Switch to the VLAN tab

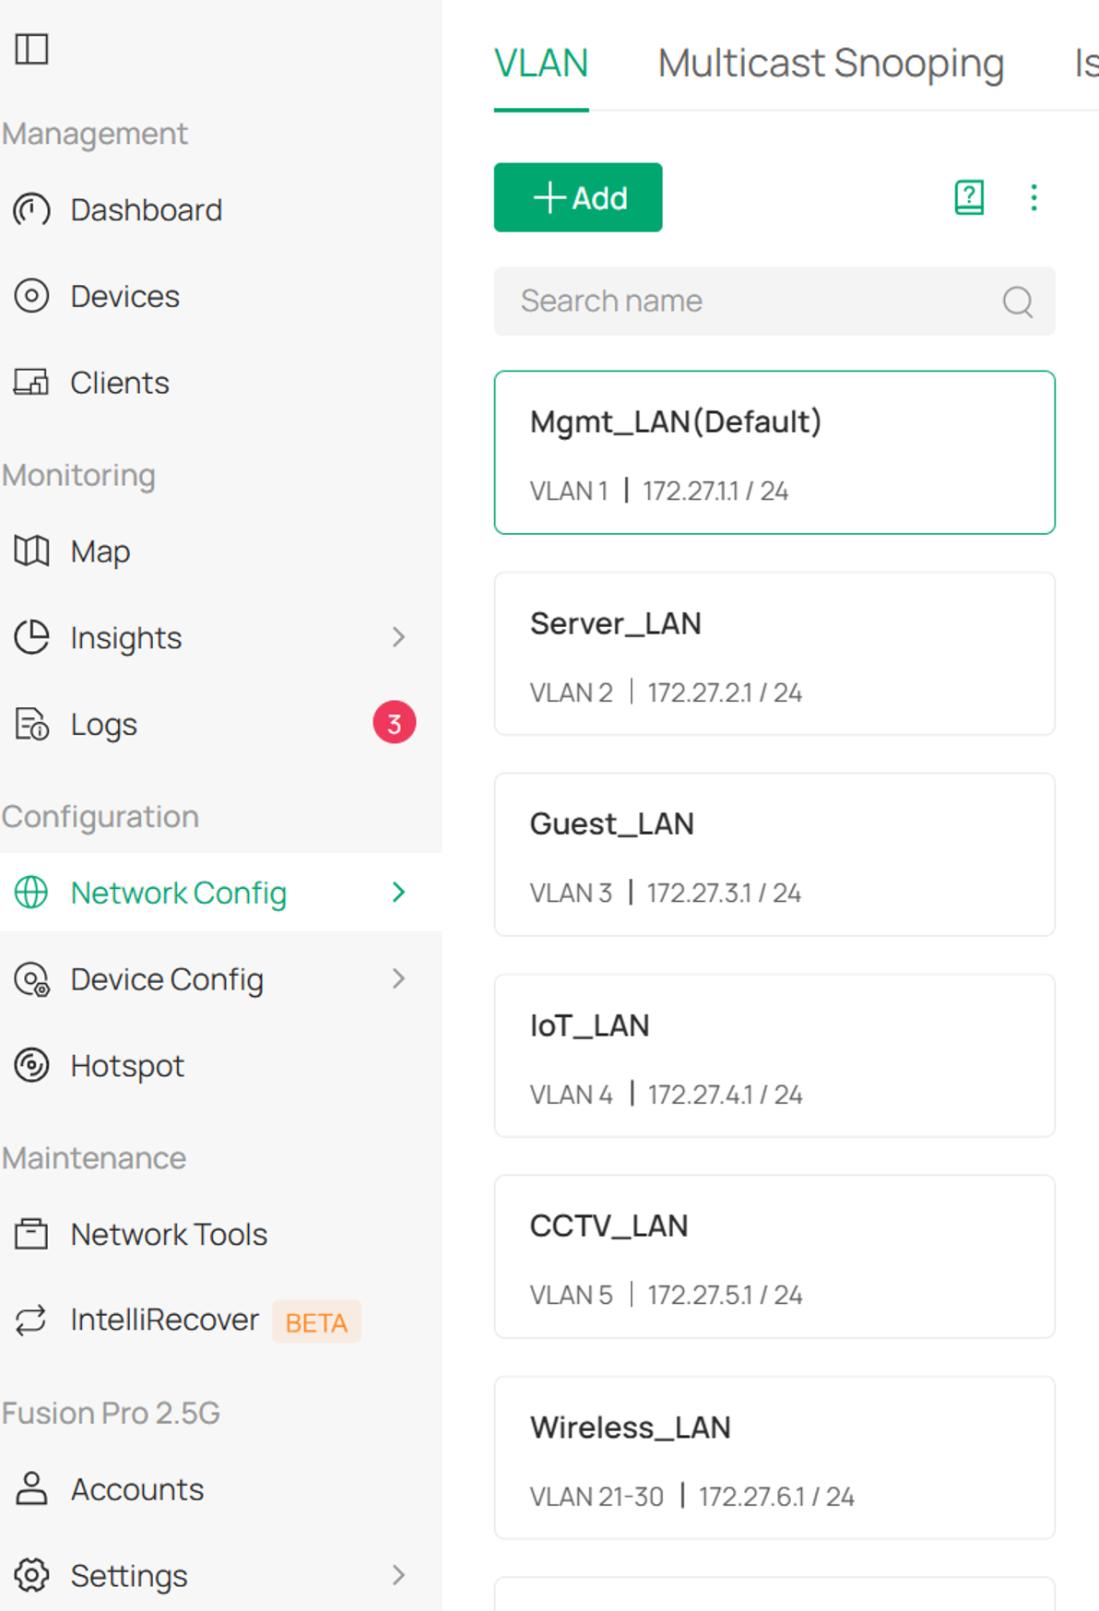tap(541, 64)
